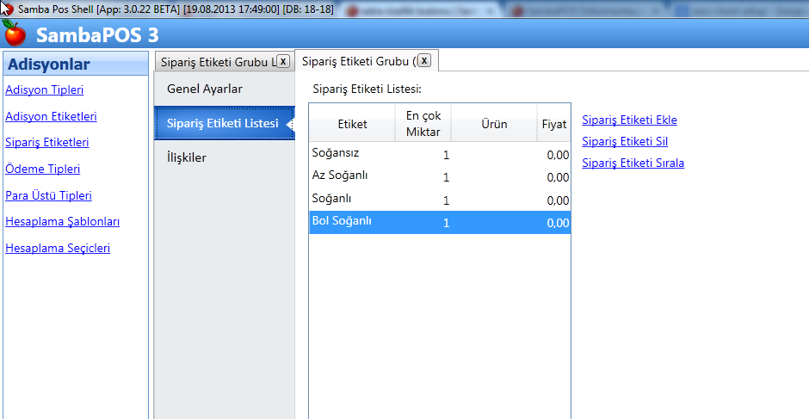Close the first Sipariş Etiketi Grubu tab

point(282,62)
